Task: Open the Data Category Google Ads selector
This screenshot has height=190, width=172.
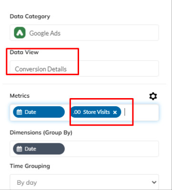Action: tap(84, 33)
